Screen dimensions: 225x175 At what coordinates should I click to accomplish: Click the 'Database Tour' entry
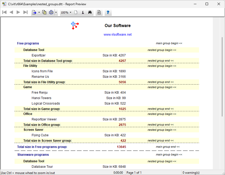pos(42,167)
